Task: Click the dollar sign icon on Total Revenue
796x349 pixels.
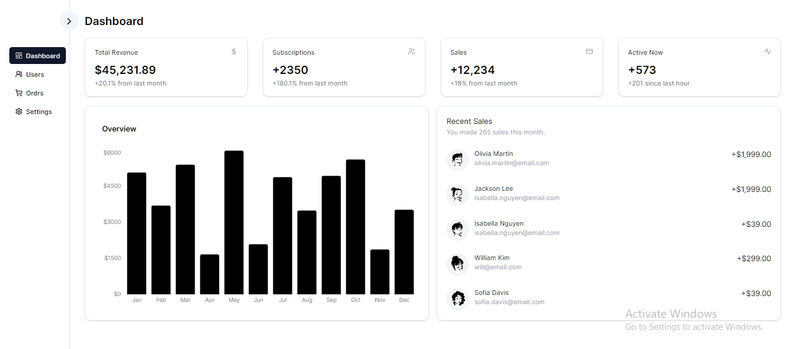Action: coord(234,52)
